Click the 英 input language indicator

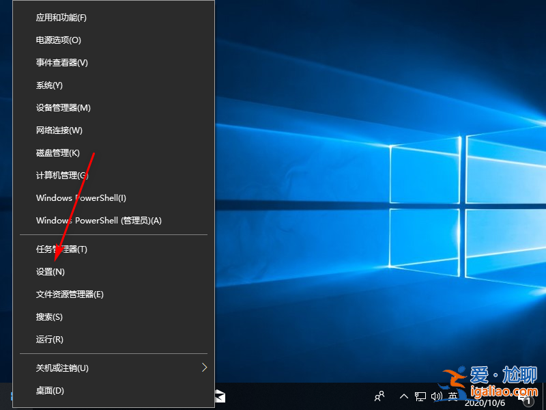click(452, 396)
